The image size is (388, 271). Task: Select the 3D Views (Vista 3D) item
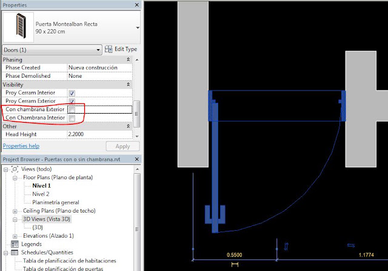click(47, 219)
